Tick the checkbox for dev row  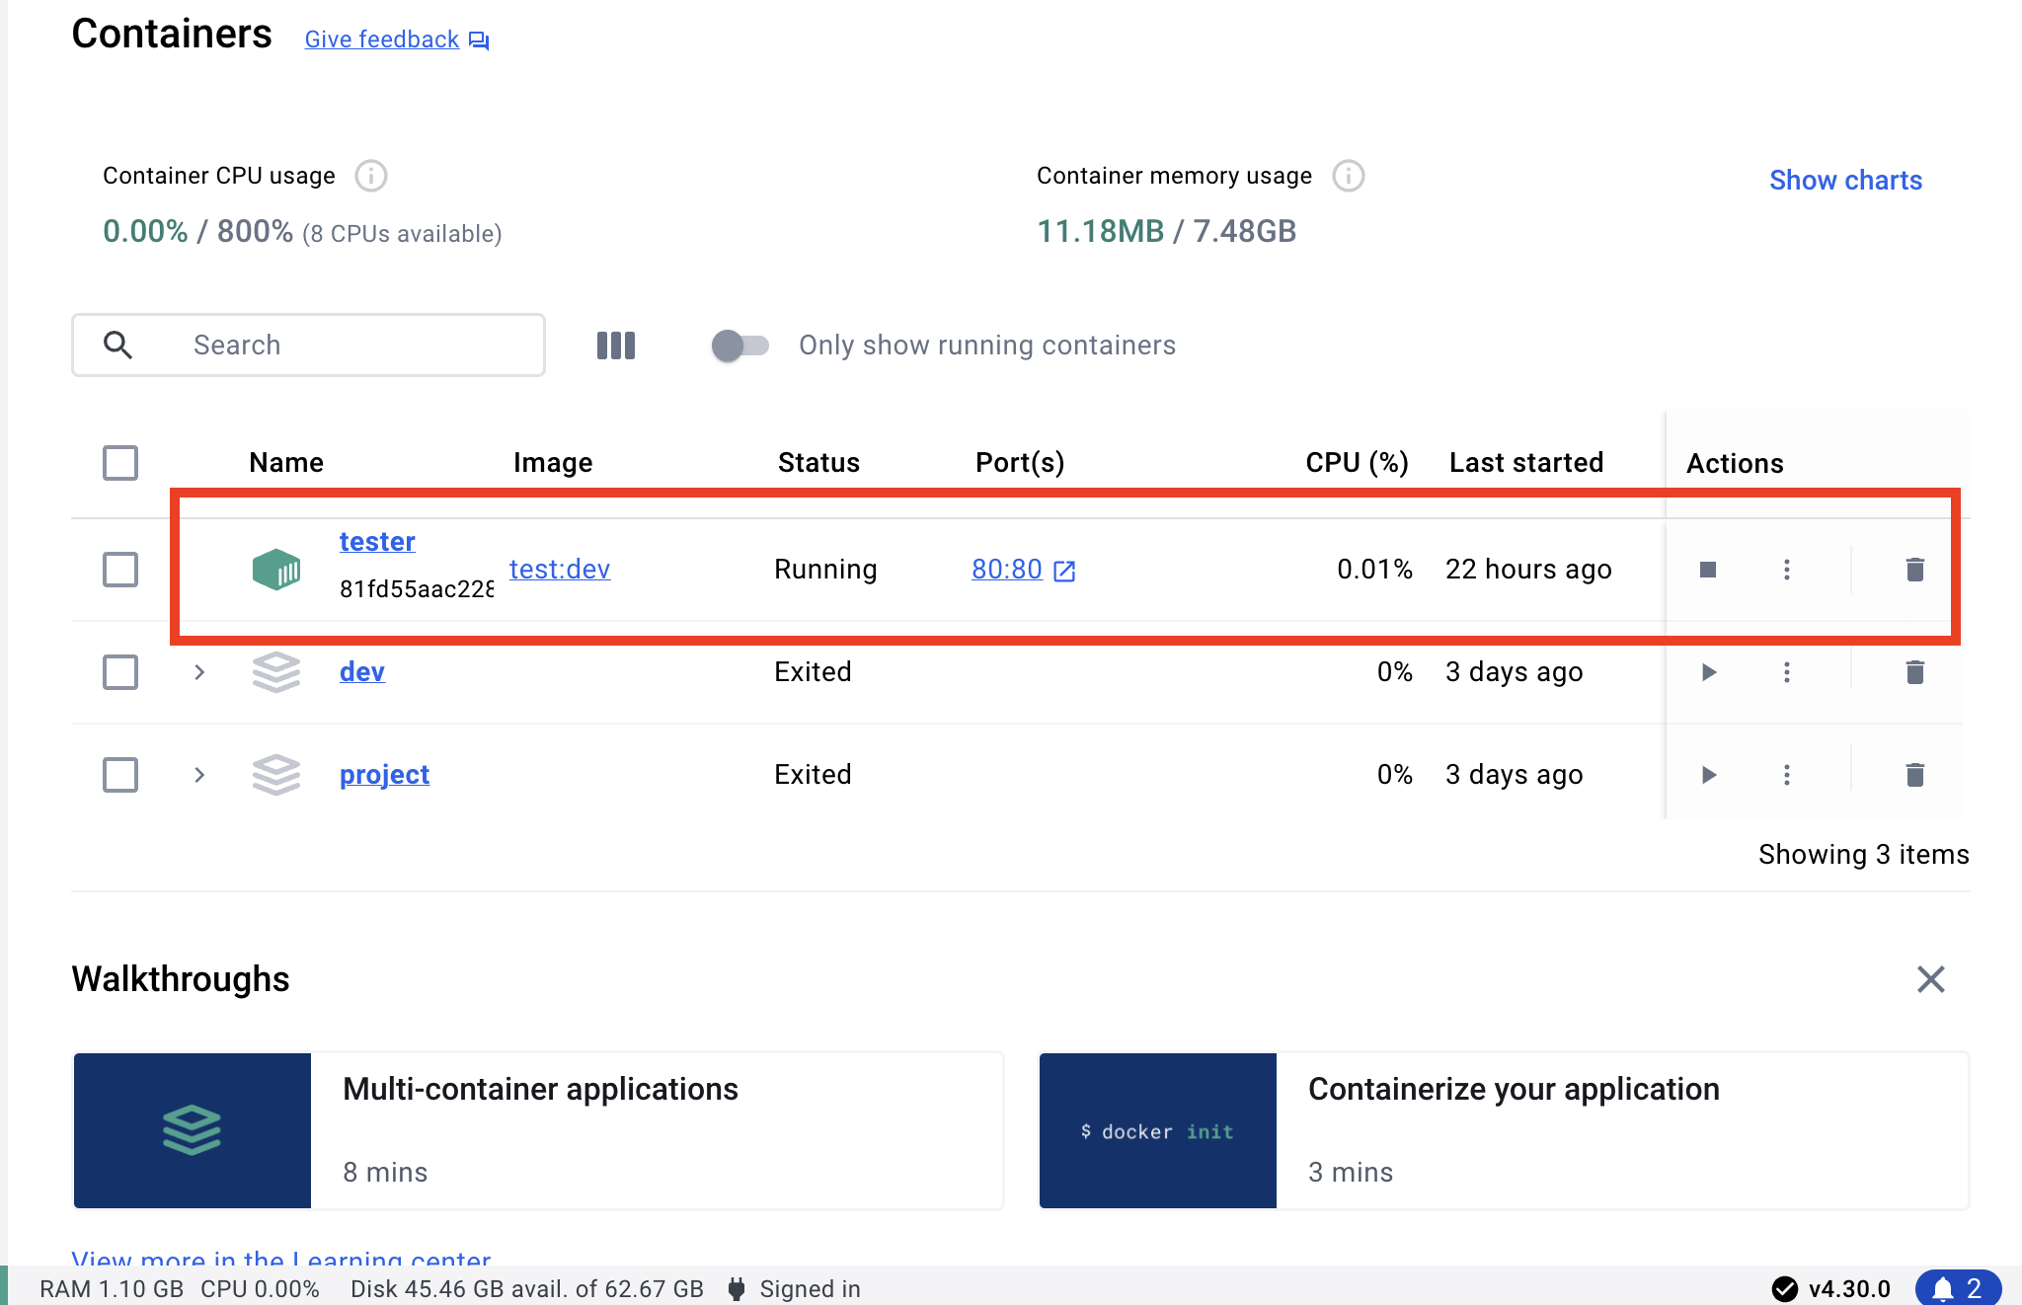pos(120,672)
